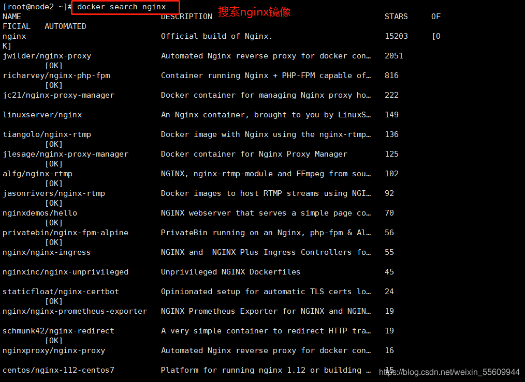Click the AUTOMATED column header

65,26
